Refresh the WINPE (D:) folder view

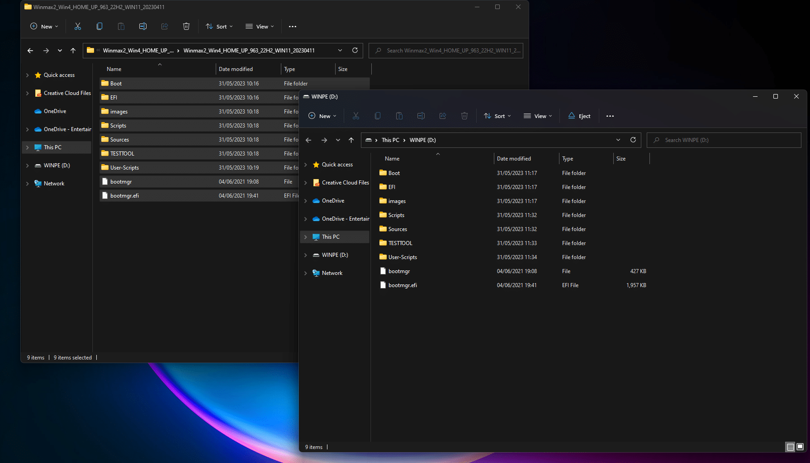(633, 140)
